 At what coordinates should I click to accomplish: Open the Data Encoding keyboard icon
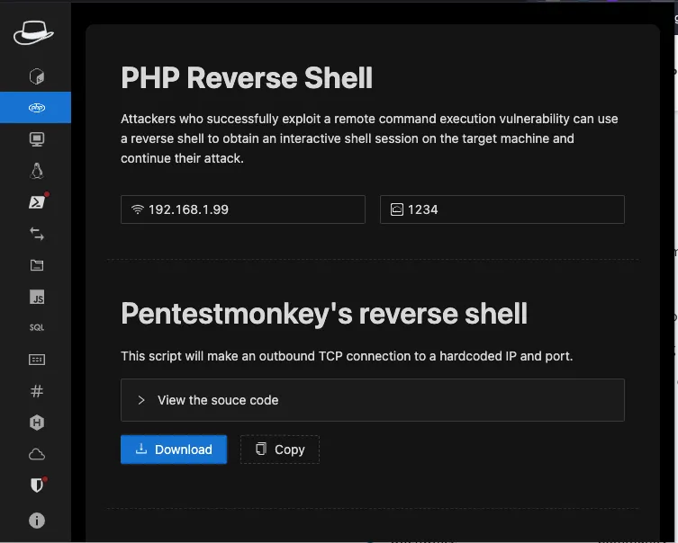[36, 360]
